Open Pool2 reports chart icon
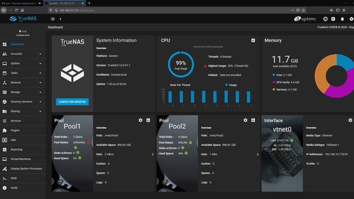The image size is (354, 199). (x=253, y=121)
